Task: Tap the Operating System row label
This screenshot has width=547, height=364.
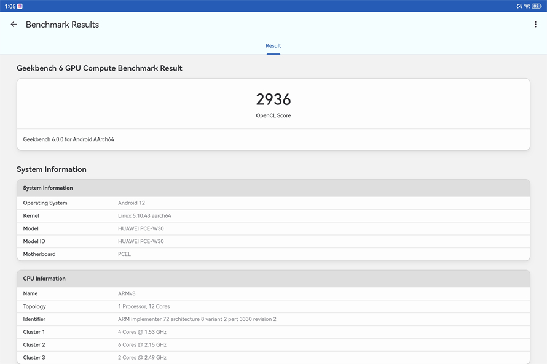Action: (45, 203)
